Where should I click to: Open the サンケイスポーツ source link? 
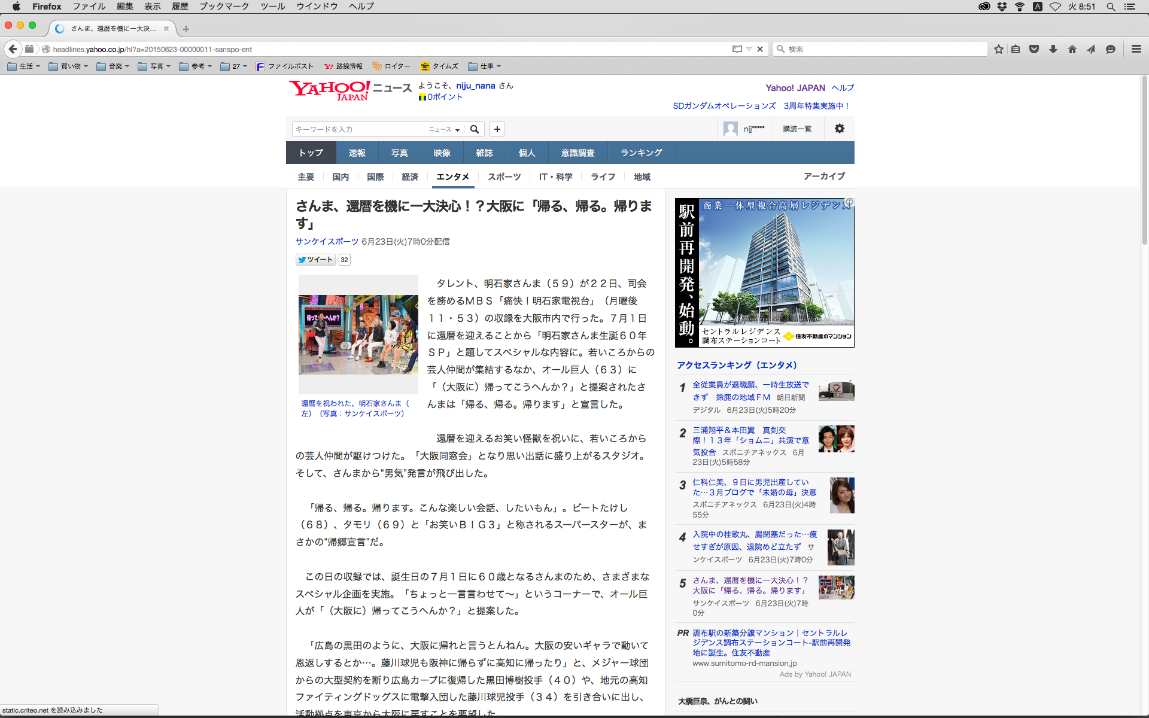pyautogui.click(x=327, y=242)
